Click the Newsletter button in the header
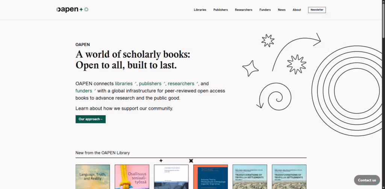385x189 pixels. tap(317, 10)
